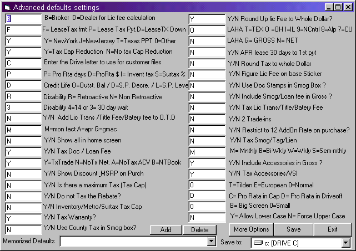
Task: Click the application icon in the title bar
Action: coord(7,7)
